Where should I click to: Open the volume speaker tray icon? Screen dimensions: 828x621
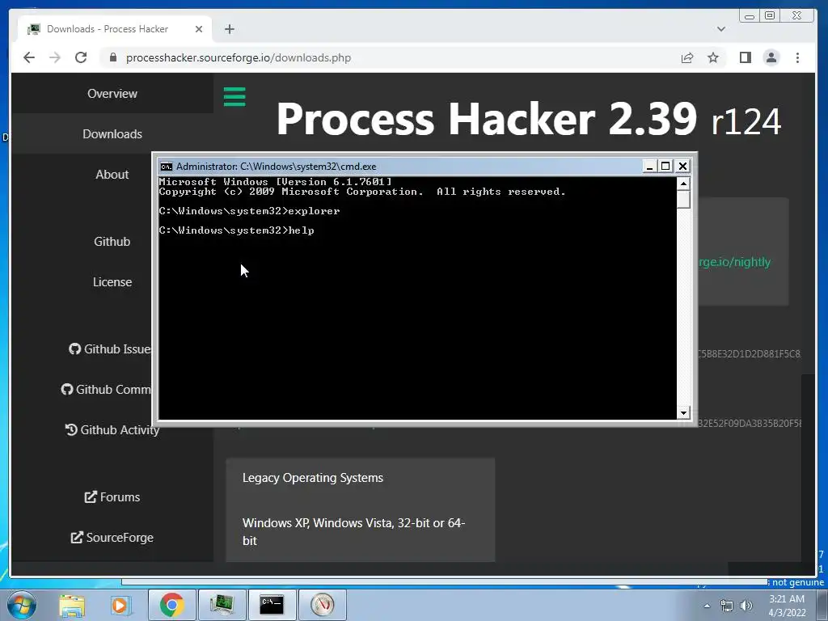click(746, 606)
